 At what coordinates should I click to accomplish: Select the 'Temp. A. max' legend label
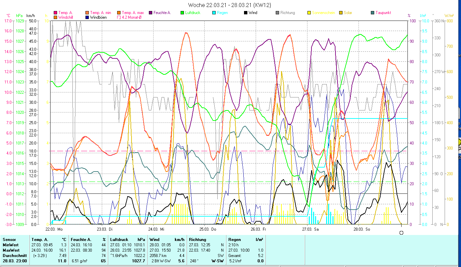[x=133, y=13]
